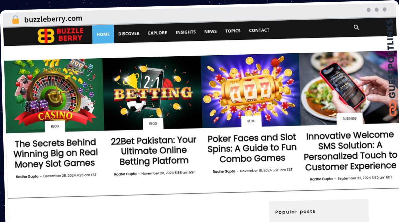
Task: Open the casino roulette article thumbnail
Action: point(54,95)
